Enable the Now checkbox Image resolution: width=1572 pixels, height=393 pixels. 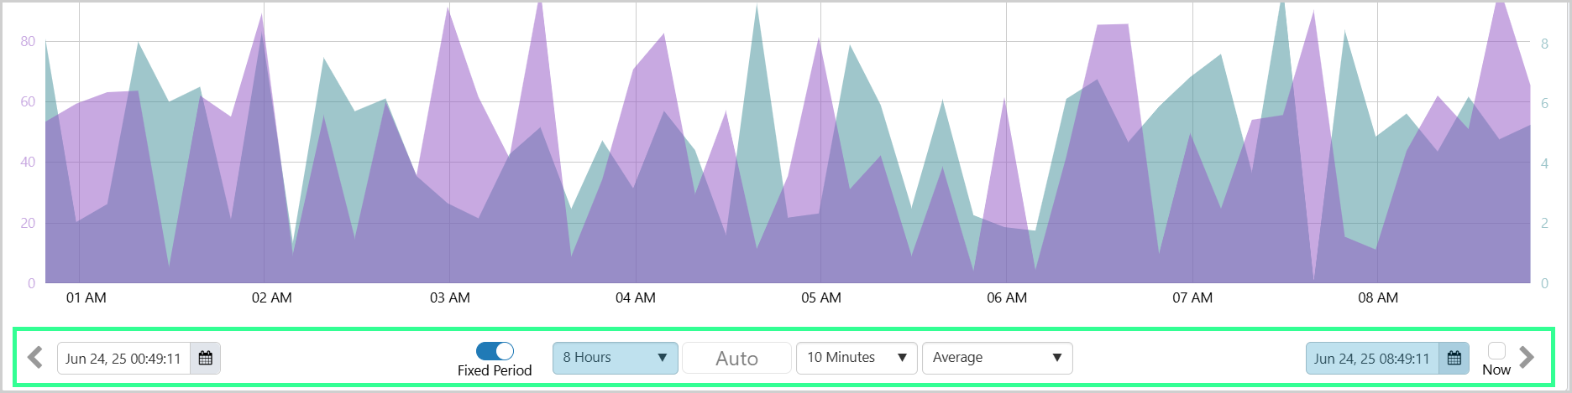1496,350
